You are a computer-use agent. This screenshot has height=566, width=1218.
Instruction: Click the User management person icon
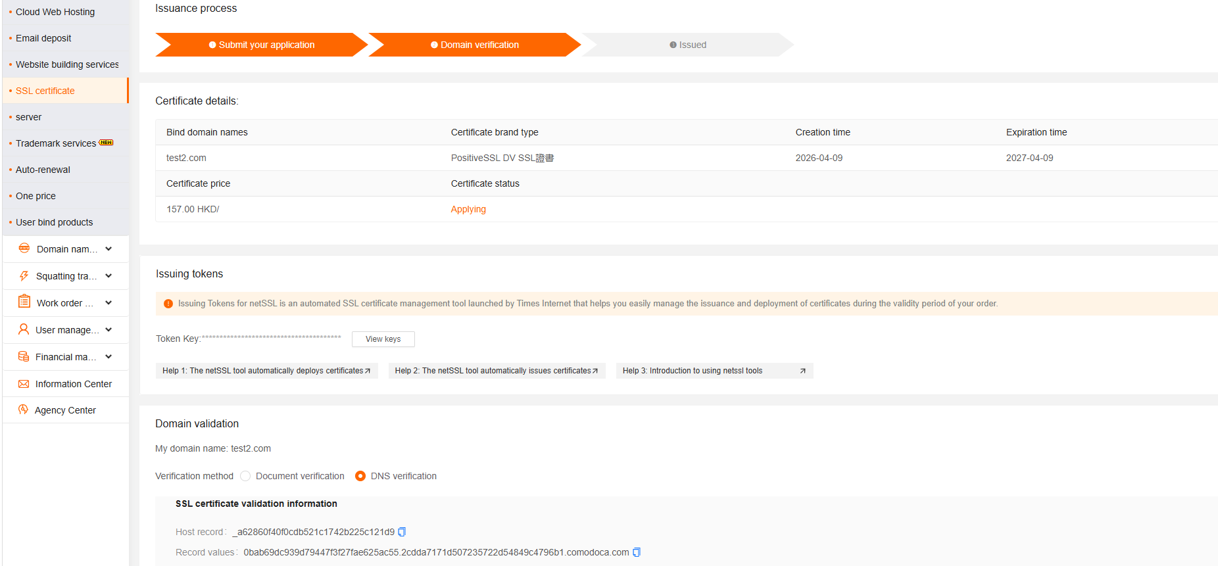click(24, 329)
